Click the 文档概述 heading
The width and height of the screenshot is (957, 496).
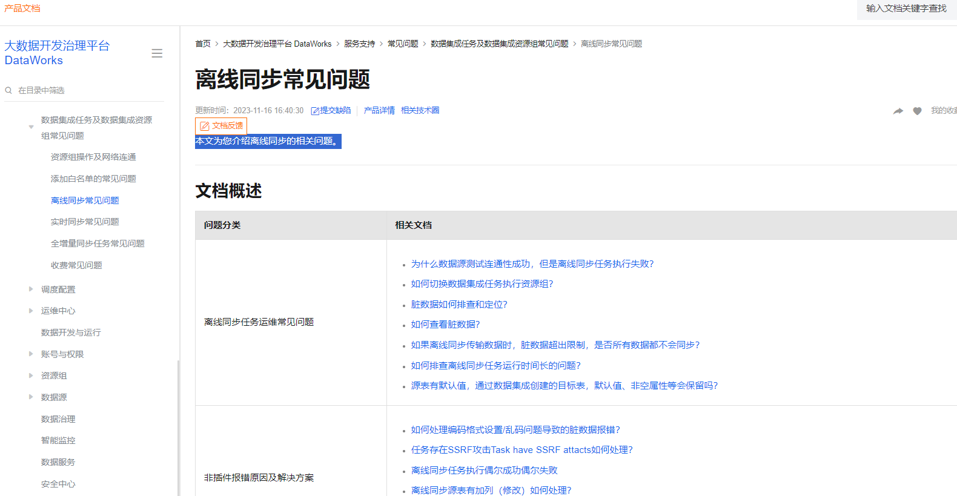click(x=228, y=190)
